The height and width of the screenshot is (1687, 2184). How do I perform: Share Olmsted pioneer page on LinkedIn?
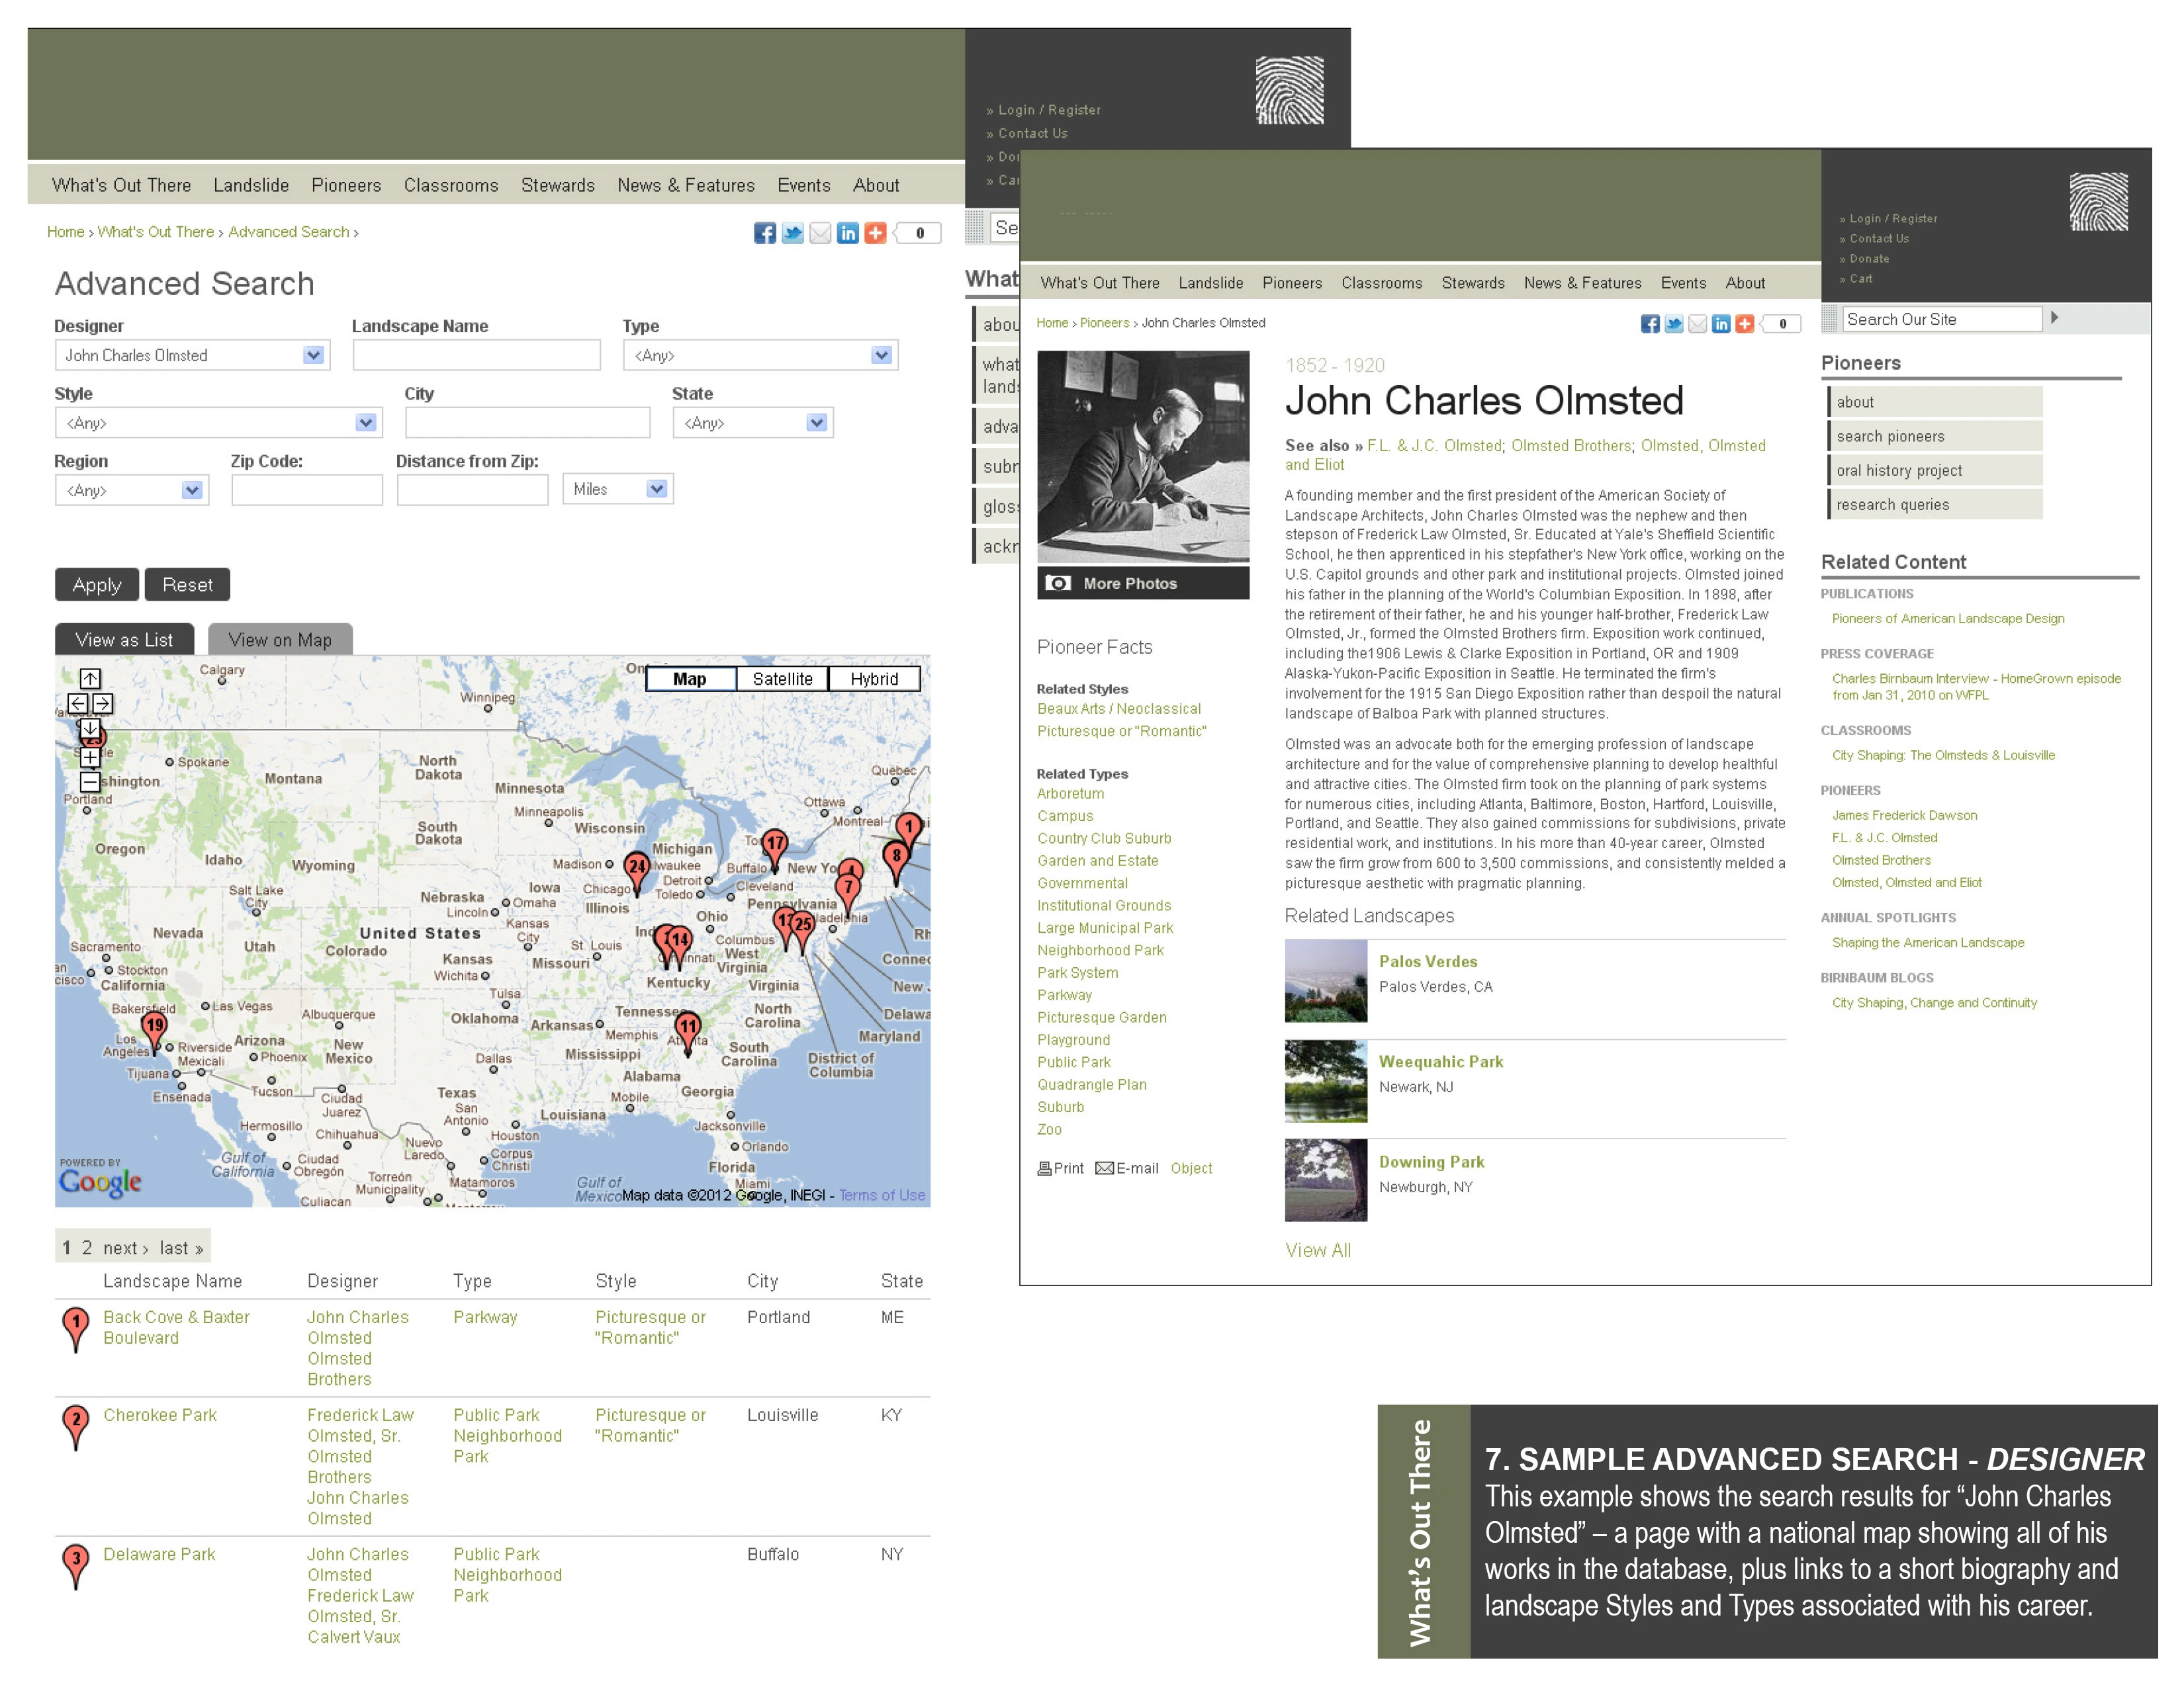(1721, 324)
